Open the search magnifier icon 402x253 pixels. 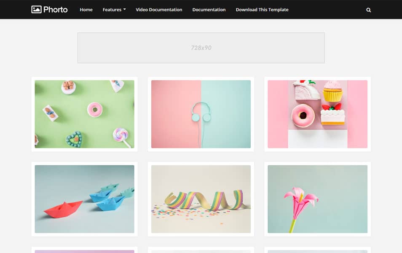tap(369, 10)
